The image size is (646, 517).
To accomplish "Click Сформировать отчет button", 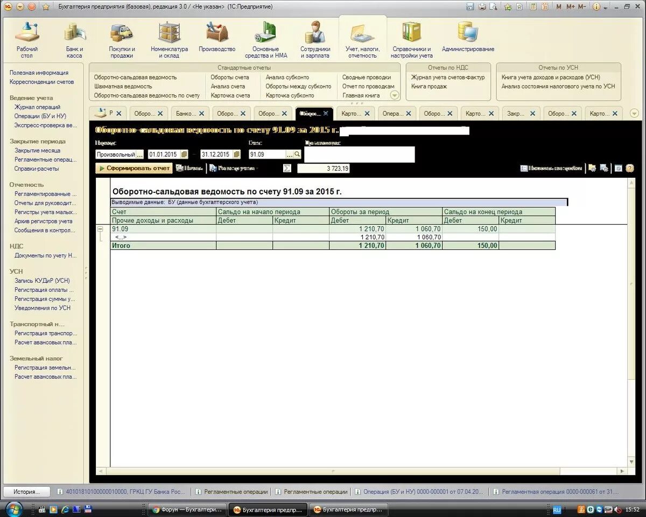I will 134,168.
